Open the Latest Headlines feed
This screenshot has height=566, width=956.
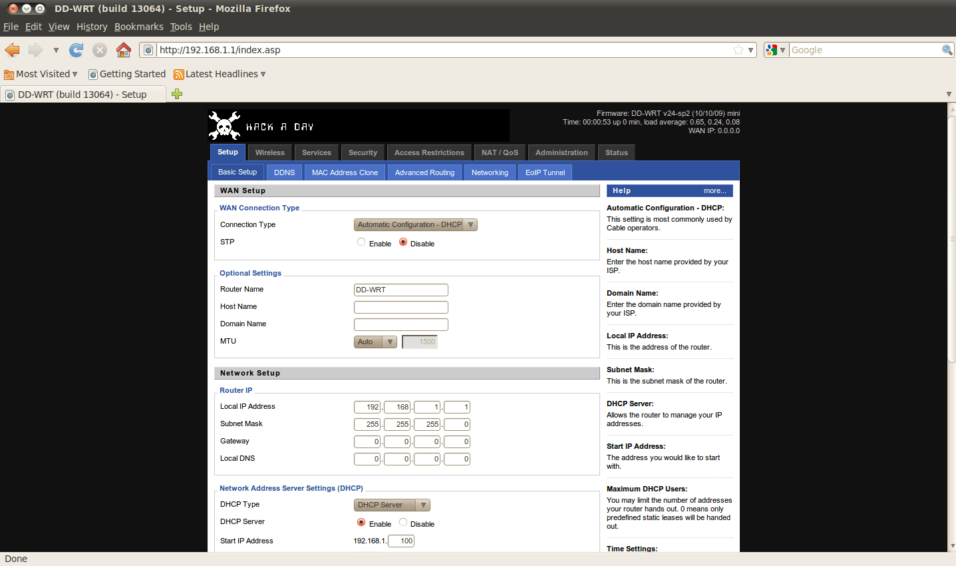pyautogui.click(x=220, y=74)
